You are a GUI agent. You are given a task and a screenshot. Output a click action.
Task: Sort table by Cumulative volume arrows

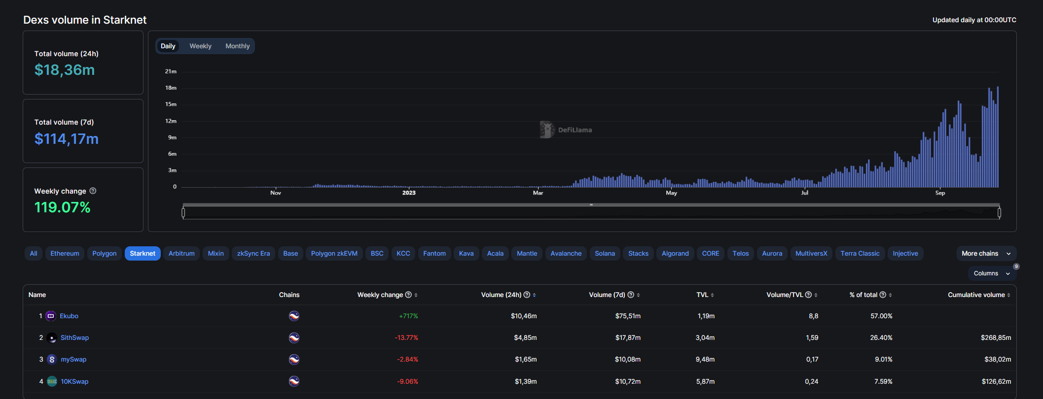[x=1009, y=295]
